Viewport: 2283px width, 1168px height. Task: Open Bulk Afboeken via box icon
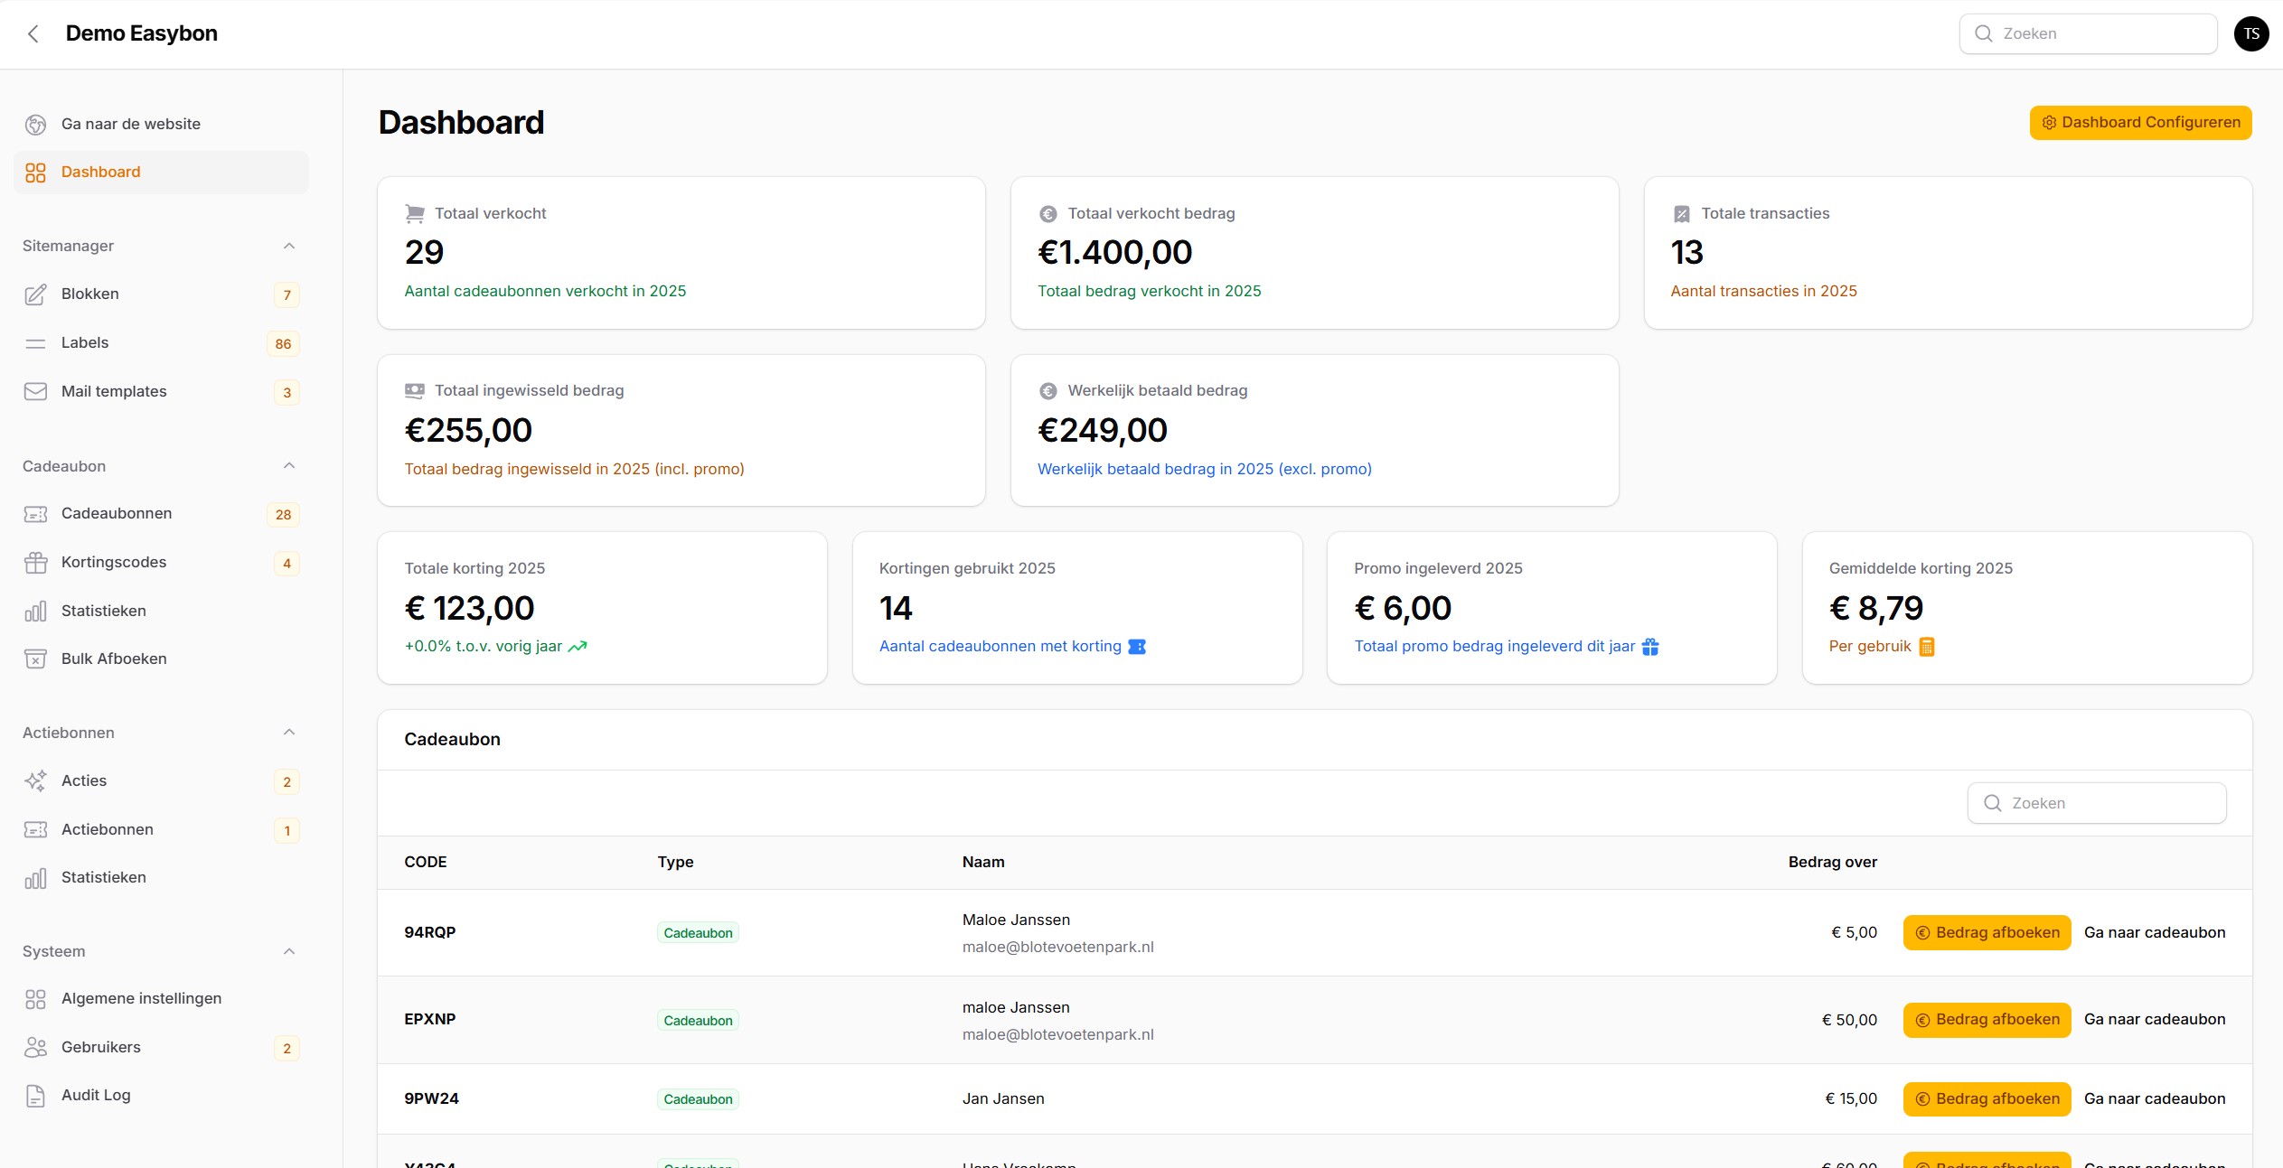pos(35,659)
